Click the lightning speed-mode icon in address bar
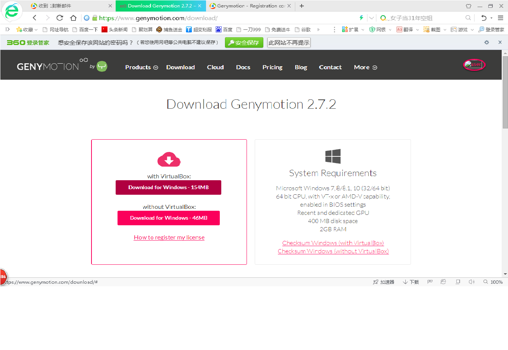Image resolution: width=508 pixels, height=350 pixels. 361,18
